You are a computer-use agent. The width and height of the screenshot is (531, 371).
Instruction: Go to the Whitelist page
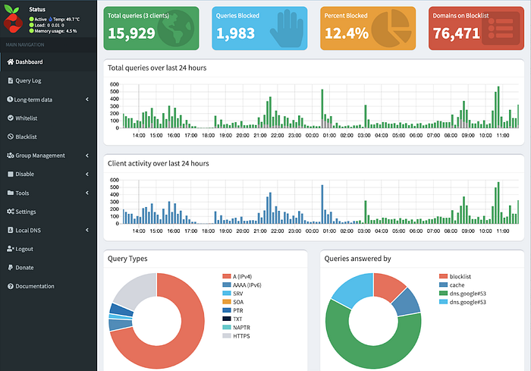point(49,118)
